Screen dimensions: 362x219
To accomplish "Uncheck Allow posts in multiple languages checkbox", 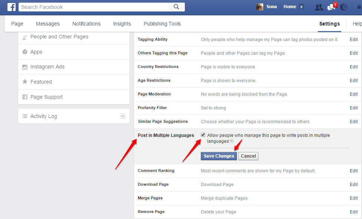I will (x=203, y=135).
